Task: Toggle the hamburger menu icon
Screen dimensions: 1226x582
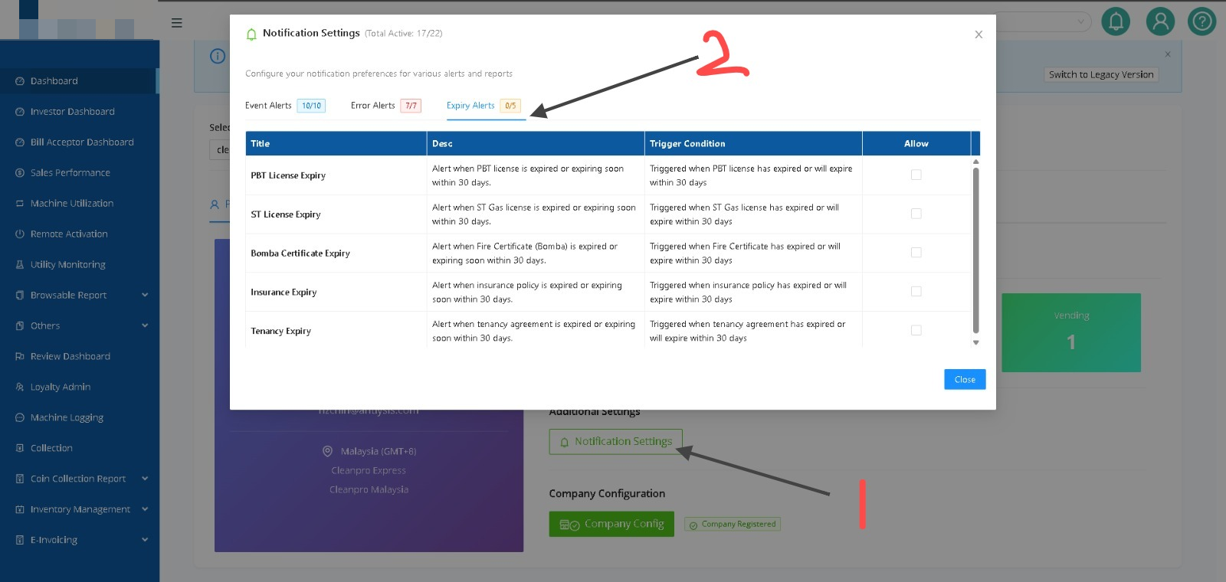Action: [x=177, y=23]
